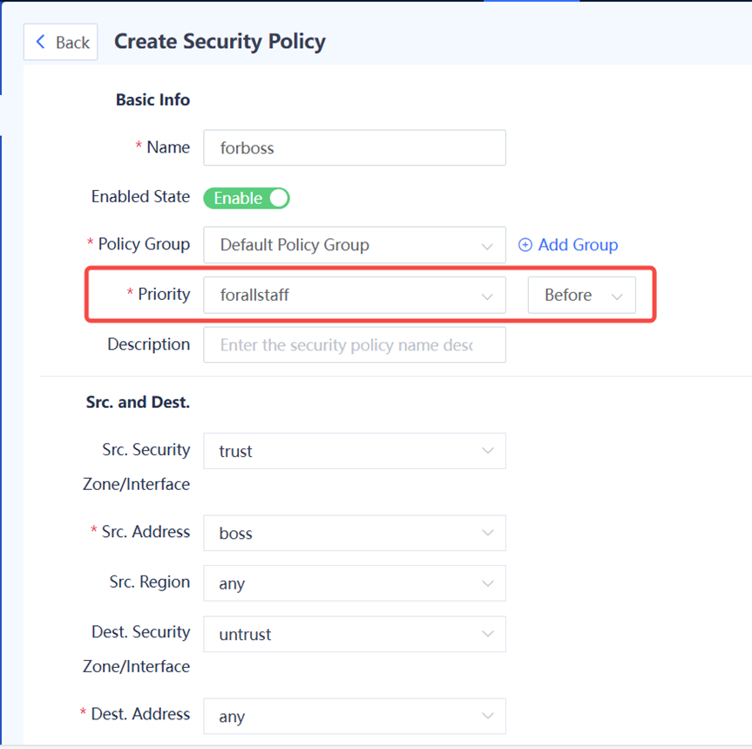Click the Back arrow icon
Screen dimensions: 752x749
tap(41, 42)
